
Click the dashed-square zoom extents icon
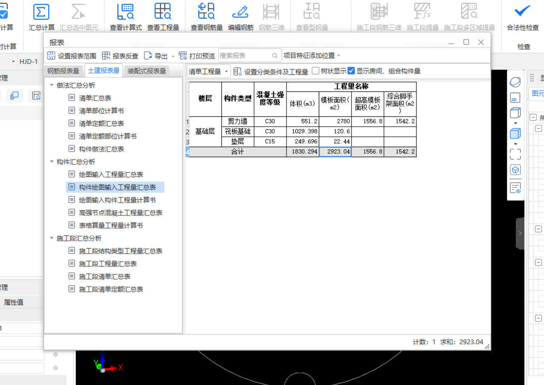click(515, 154)
